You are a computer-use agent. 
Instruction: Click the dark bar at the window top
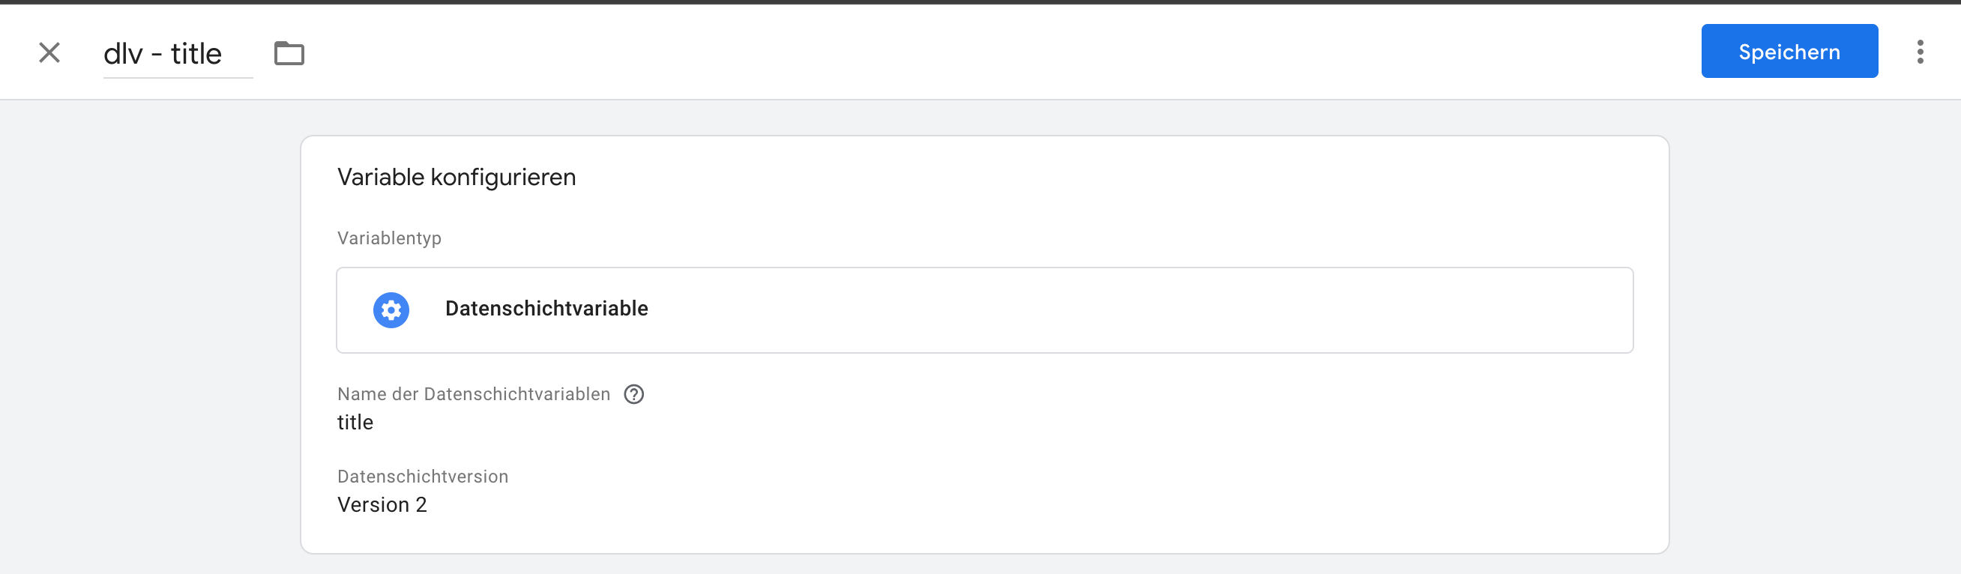980,1
